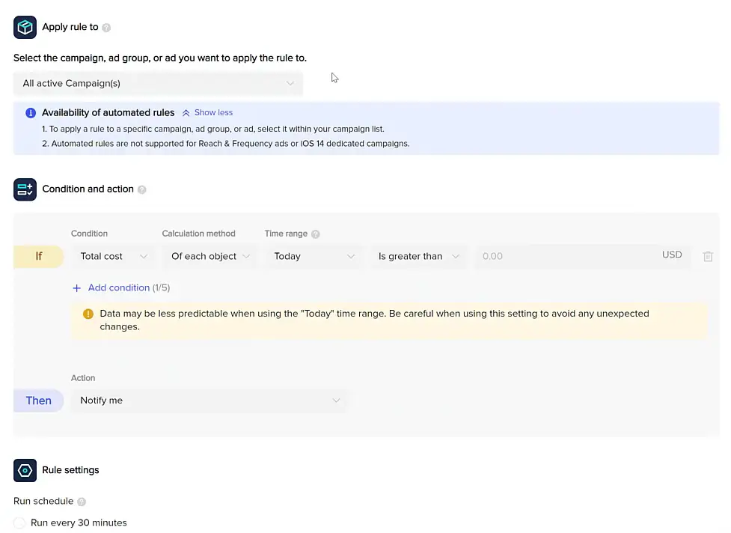Click Add condition link

[x=119, y=287]
